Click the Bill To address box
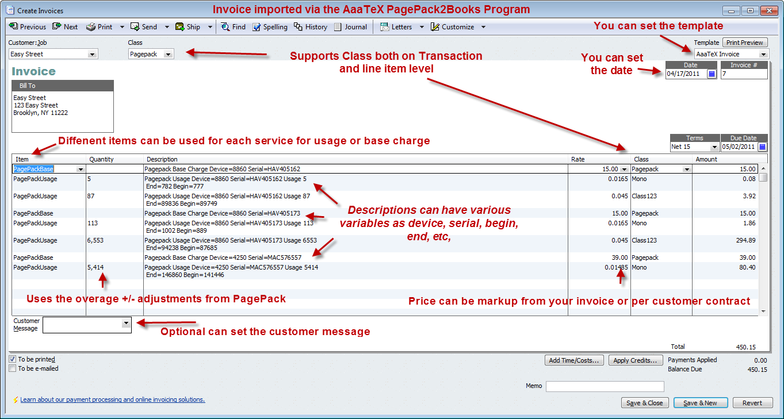The width and height of the screenshot is (784, 419). [63, 112]
